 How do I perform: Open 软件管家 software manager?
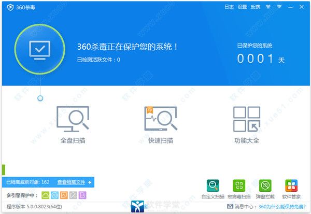pos(291,189)
